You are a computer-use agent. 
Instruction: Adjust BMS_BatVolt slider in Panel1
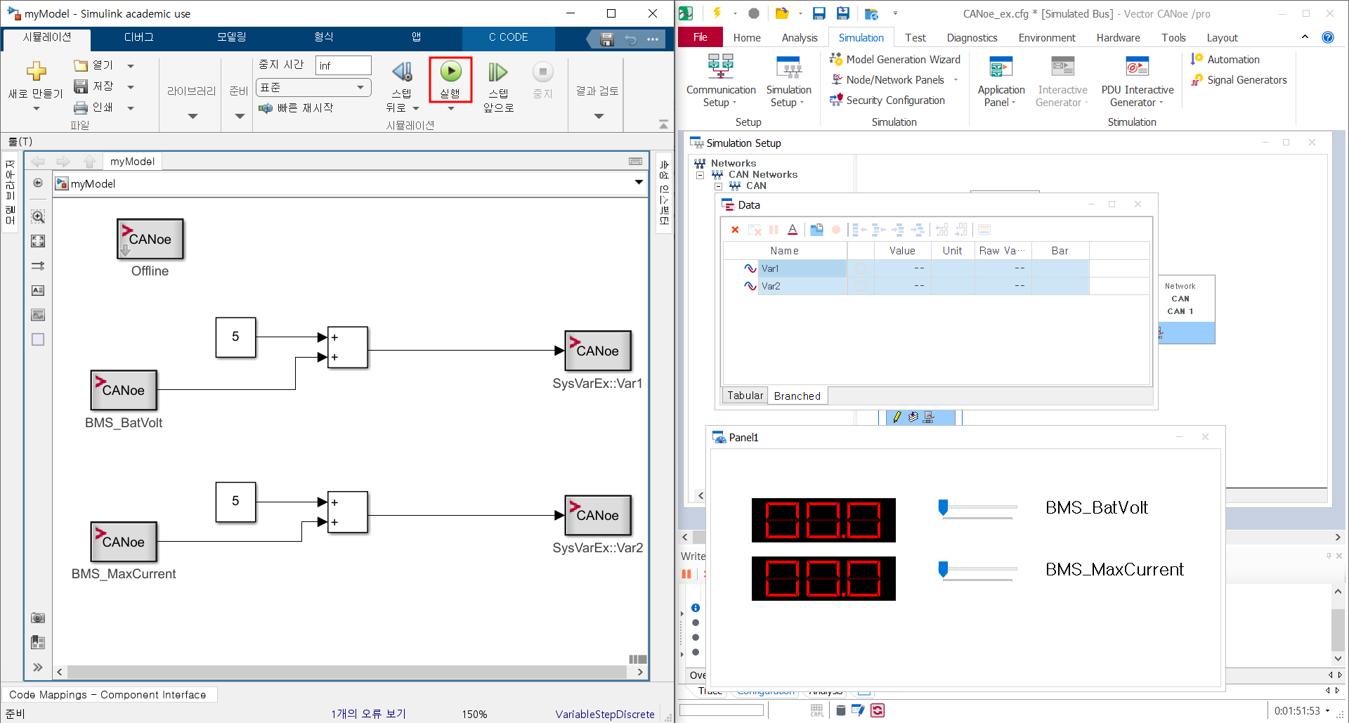pos(944,507)
